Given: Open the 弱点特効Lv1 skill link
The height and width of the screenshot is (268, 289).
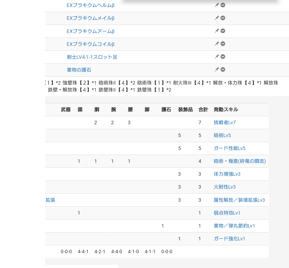Looking at the screenshot, I should coord(227,213).
